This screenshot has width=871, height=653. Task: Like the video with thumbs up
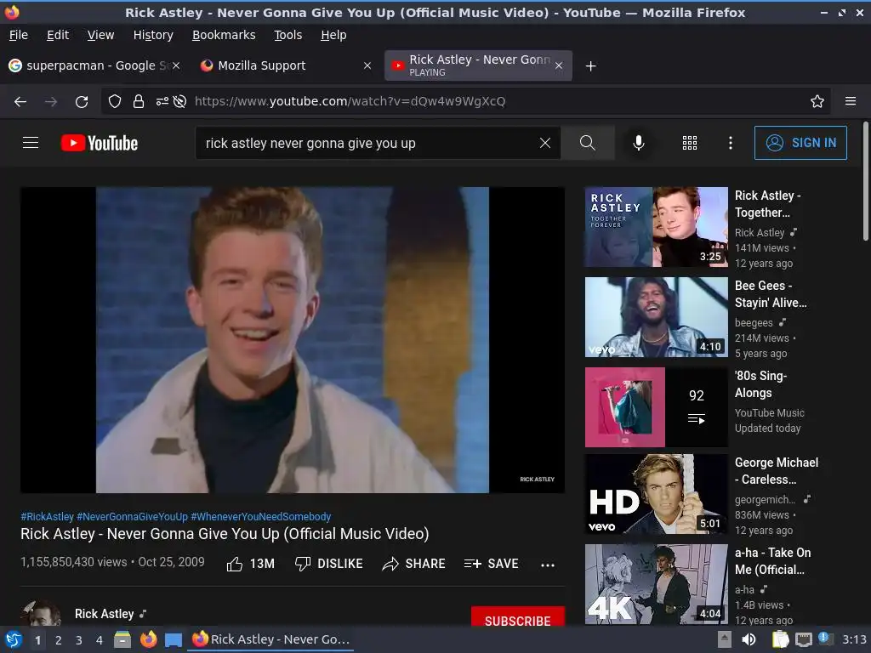tap(251, 564)
